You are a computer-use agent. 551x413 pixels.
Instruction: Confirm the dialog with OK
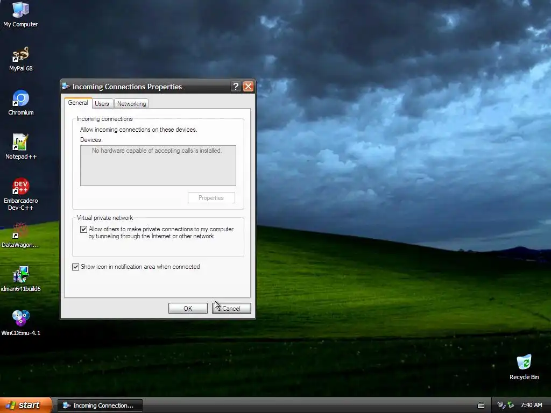188,308
